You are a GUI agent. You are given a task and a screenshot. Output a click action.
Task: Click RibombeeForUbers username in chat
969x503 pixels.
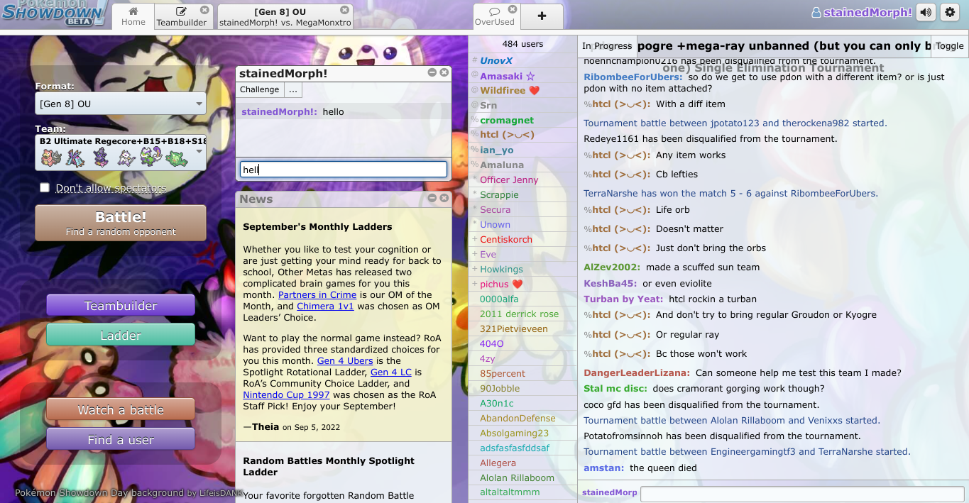click(x=633, y=77)
